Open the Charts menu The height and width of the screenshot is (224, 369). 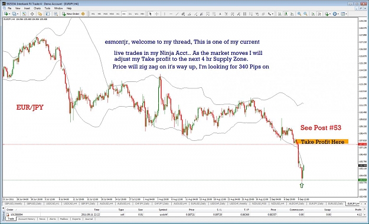(37, 8)
